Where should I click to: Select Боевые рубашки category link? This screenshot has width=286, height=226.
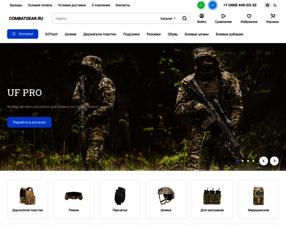(230, 34)
